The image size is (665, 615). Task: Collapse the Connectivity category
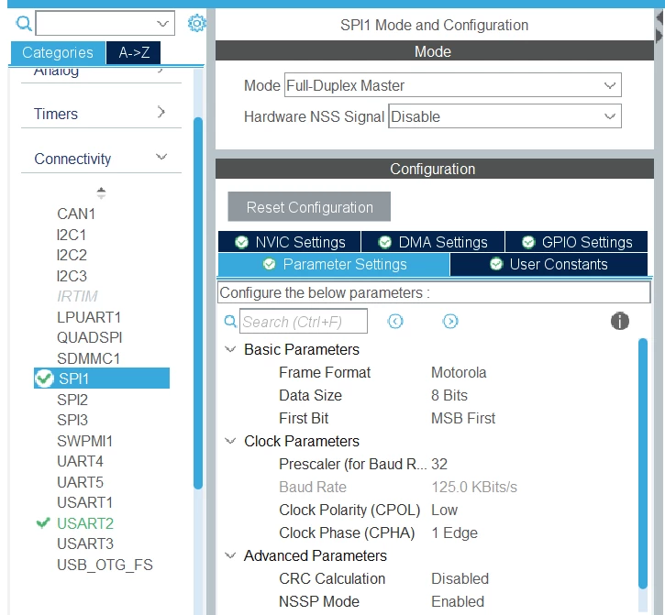pyautogui.click(x=102, y=159)
